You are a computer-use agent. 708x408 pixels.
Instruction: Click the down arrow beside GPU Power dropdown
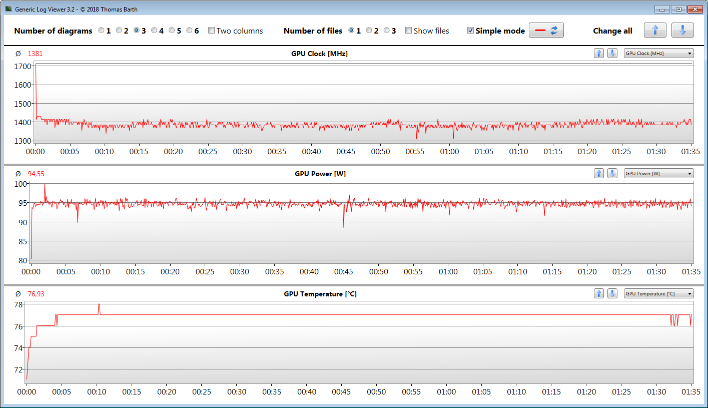click(x=612, y=174)
